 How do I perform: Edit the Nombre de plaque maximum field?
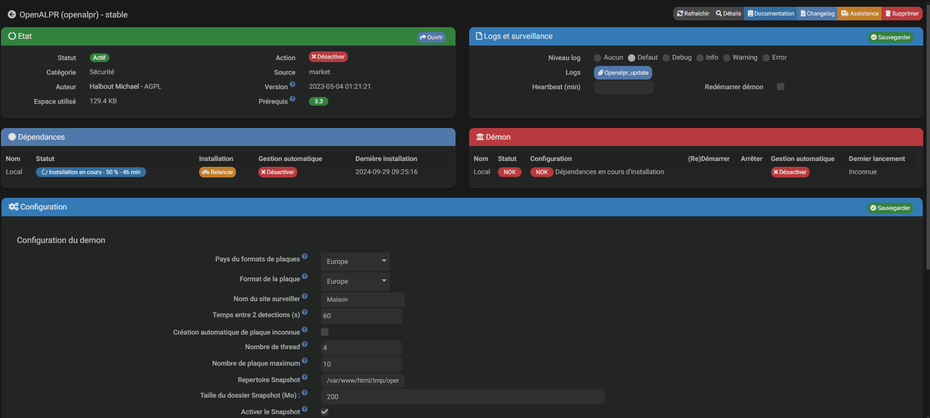(x=361, y=364)
